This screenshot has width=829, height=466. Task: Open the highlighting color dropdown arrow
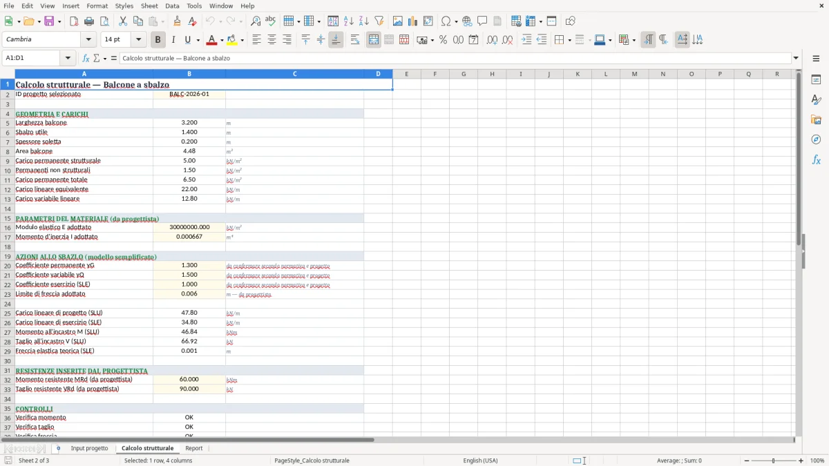click(x=242, y=40)
